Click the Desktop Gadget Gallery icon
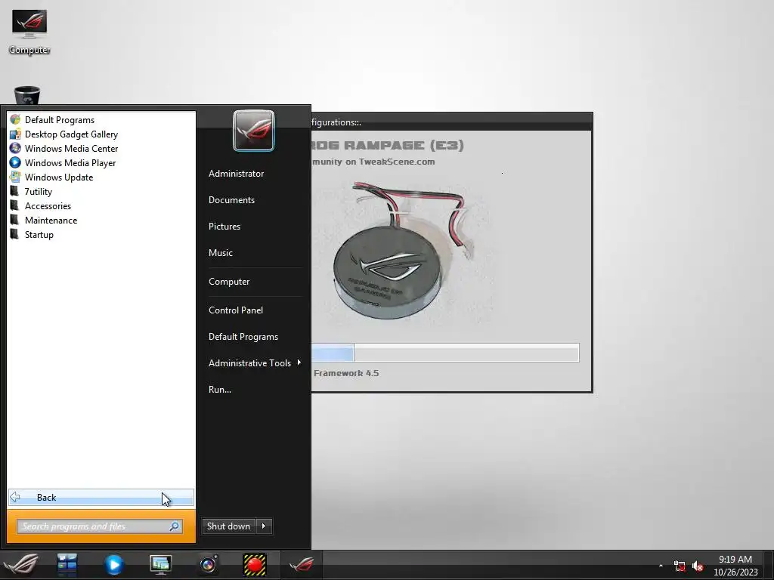 (15, 134)
